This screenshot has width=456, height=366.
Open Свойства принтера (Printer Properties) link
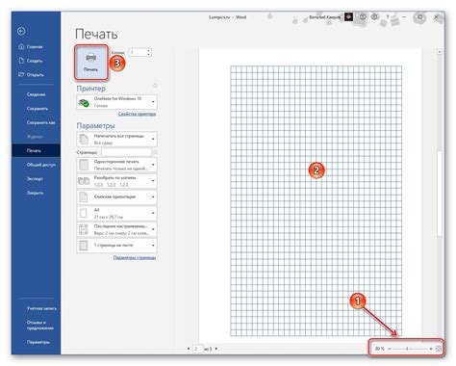click(x=137, y=114)
